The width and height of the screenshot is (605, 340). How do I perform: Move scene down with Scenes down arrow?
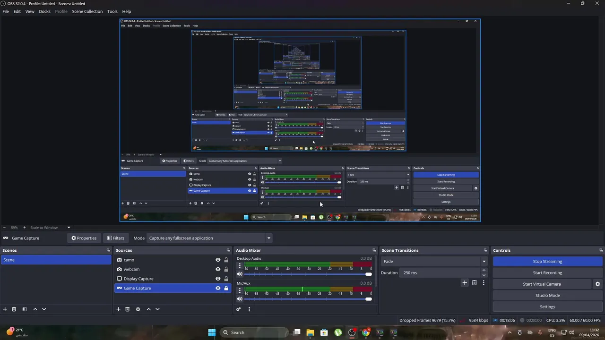44,309
